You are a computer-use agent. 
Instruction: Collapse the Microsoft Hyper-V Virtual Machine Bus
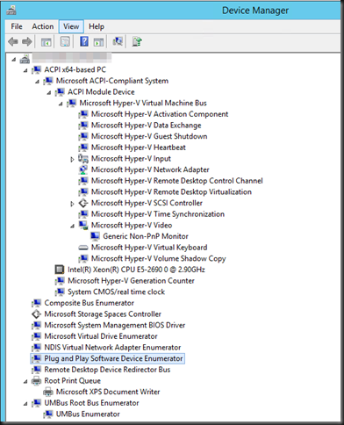click(x=61, y=104)
